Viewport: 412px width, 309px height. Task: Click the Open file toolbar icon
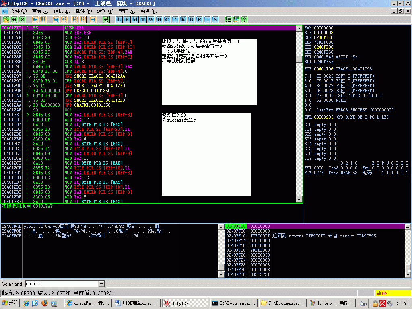(x=6, y=19)
